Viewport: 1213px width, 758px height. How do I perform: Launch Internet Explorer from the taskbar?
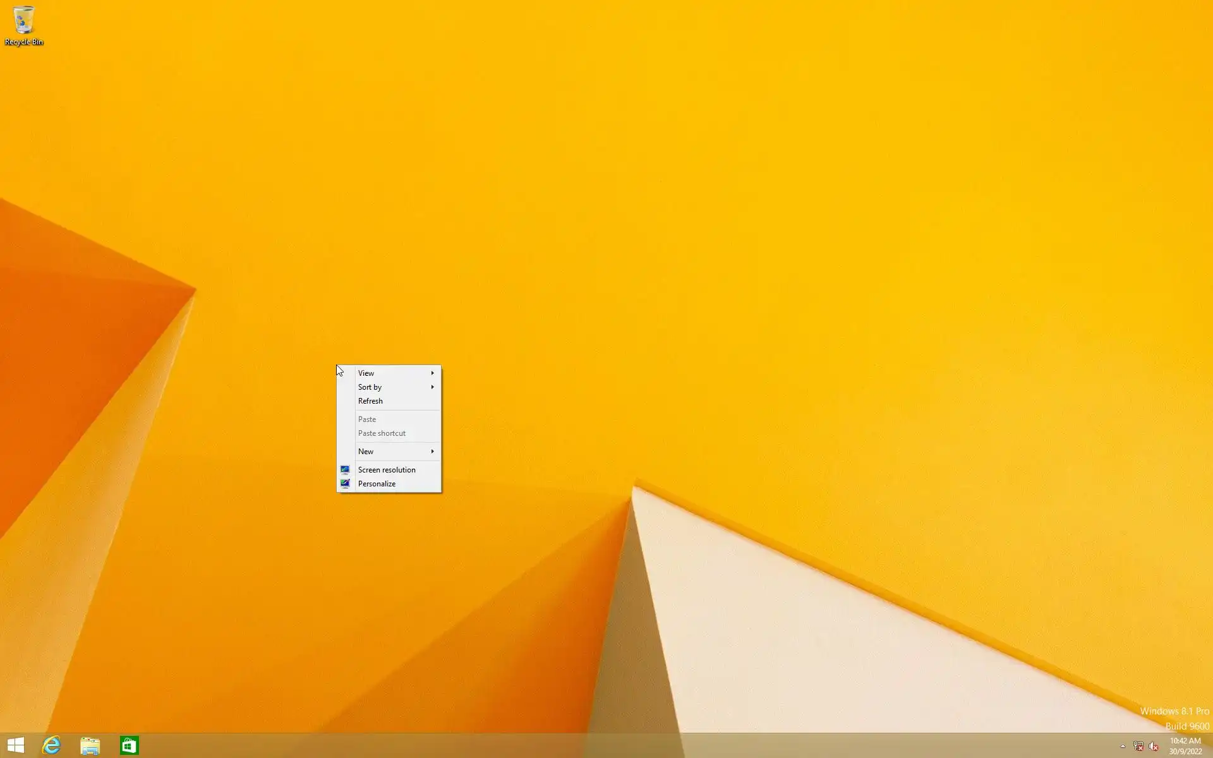click(51, 745)
